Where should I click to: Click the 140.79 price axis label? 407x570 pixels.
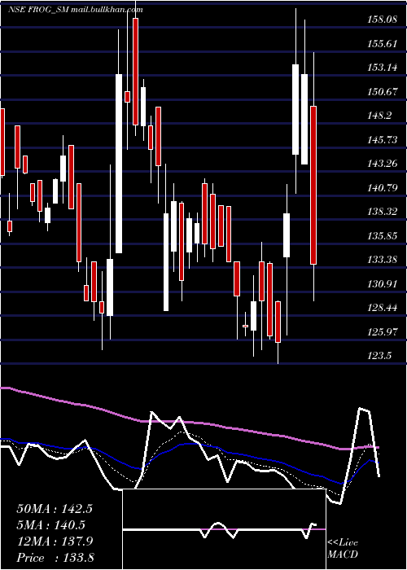point(382,187)
